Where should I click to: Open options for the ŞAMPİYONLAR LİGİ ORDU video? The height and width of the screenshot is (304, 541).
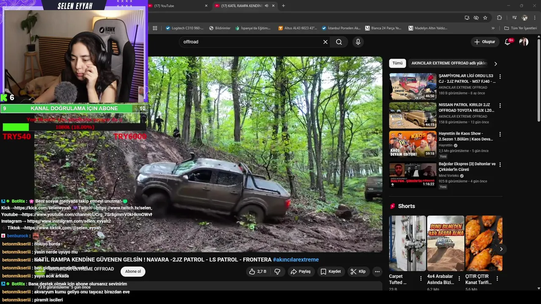[500, 77]
